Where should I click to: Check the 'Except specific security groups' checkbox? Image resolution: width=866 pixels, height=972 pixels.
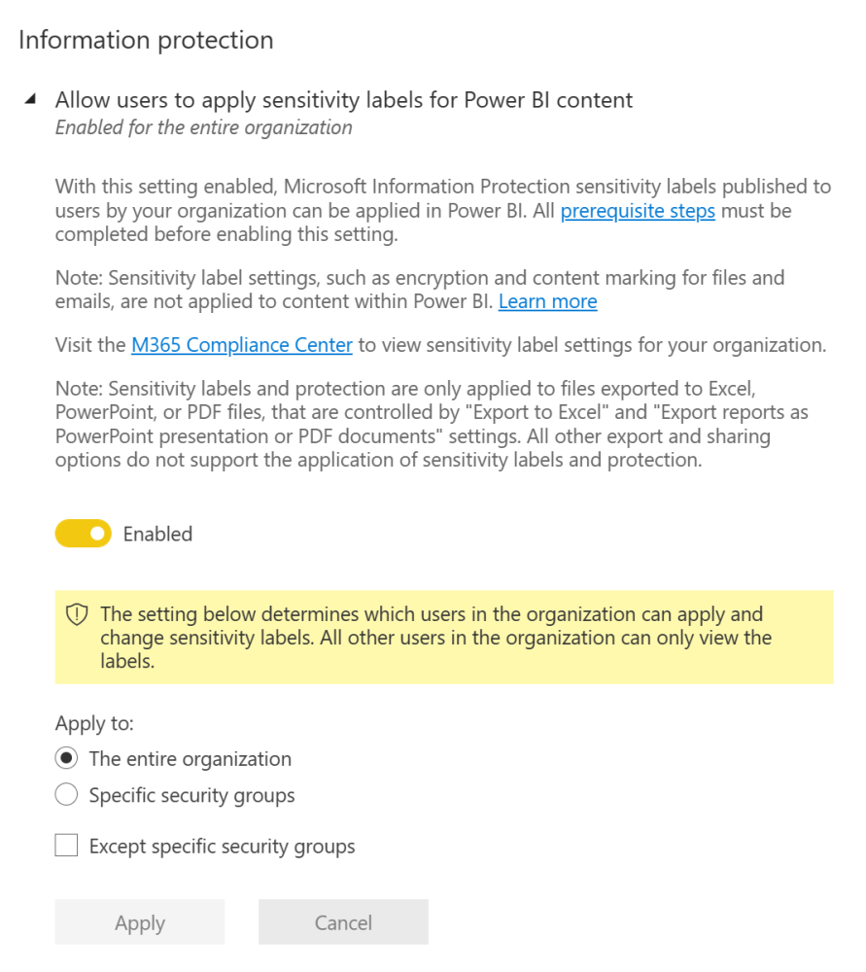tap(67, 846)
